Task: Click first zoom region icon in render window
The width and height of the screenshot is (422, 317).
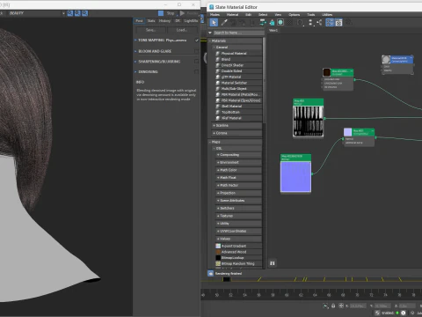Action: (70, 13)
